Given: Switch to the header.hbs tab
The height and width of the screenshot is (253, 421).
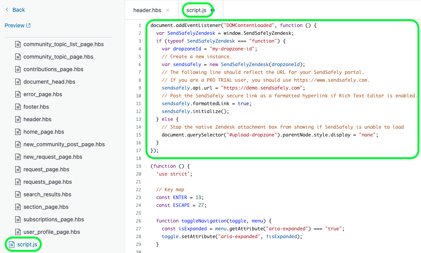Looking at the screenshot, I should click(x=147, y=10).
